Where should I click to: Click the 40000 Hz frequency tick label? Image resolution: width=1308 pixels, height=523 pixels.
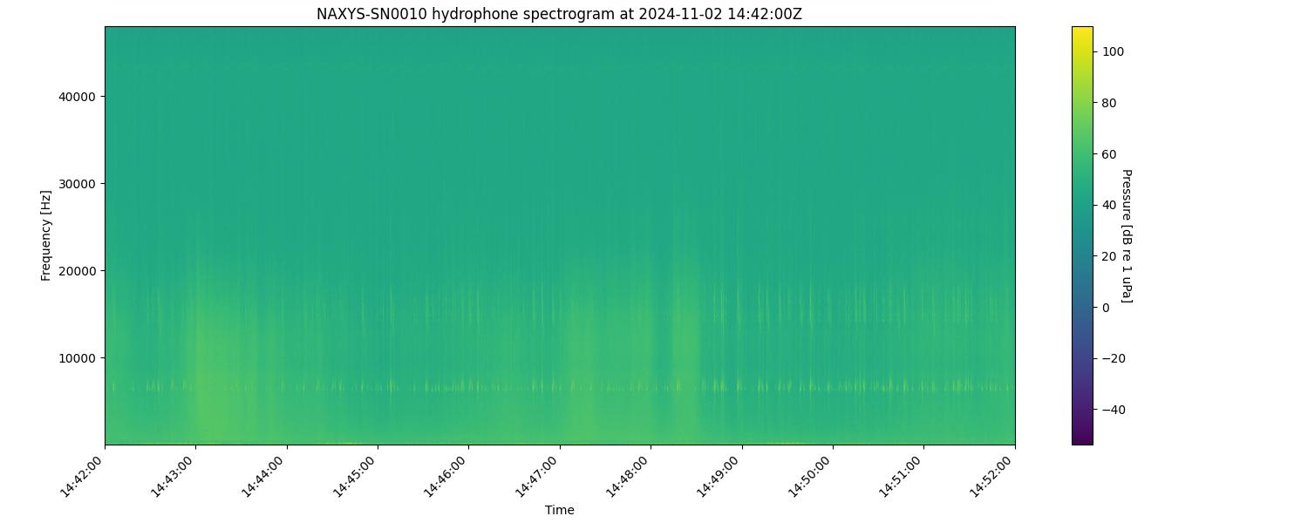pyautogui.click(x=77, y=96)
